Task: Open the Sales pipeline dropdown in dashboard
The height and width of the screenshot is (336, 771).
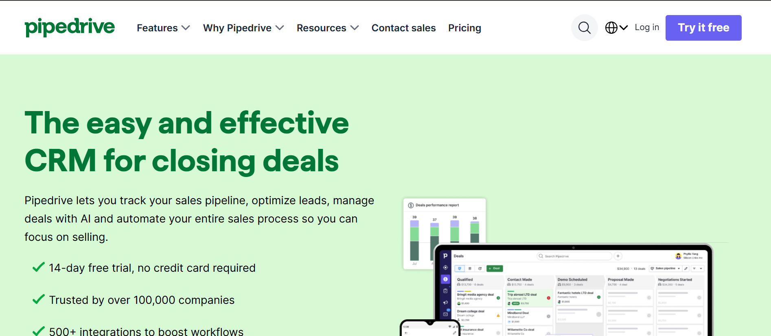Action: [x=665, y=268]
